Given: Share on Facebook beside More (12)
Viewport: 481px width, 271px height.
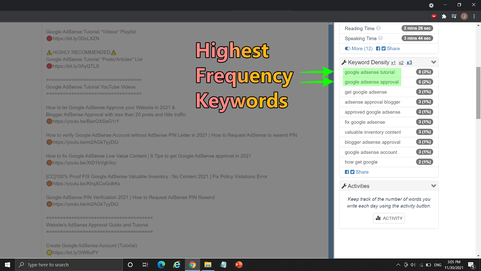Looking at the screenshot, I should point(378,48).
